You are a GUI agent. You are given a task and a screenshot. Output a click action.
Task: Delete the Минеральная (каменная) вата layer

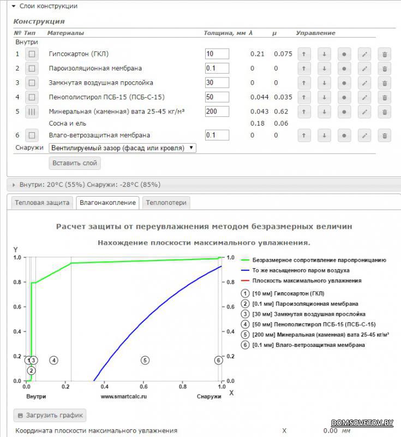(x=385, y=112)
